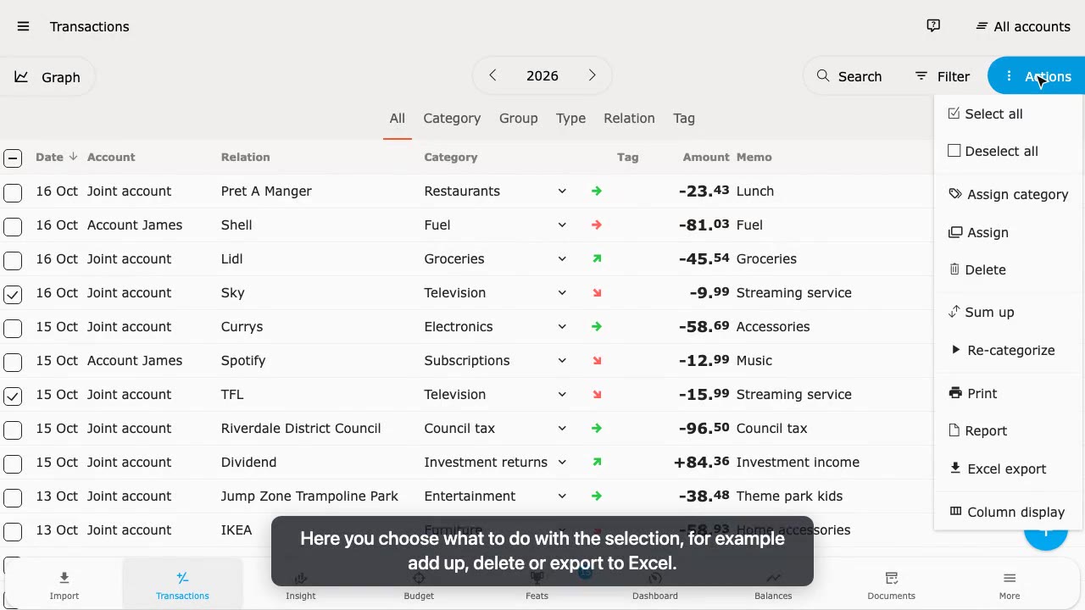
Task: Click green arrow icon in Currys row
Action: click(597, 327)
